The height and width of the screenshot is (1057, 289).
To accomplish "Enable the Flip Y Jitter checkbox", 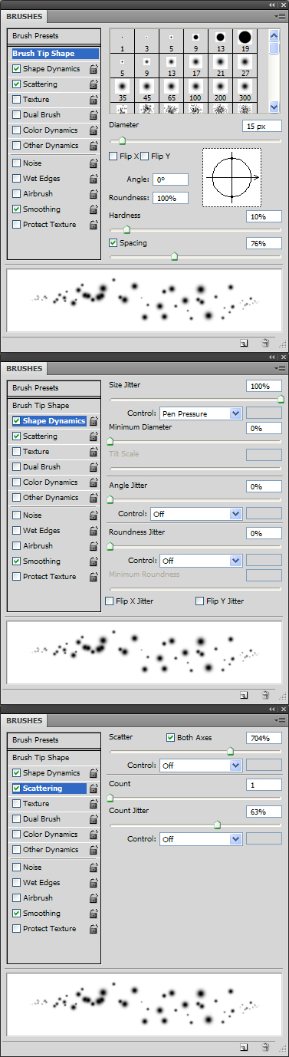I will point(200,601).
